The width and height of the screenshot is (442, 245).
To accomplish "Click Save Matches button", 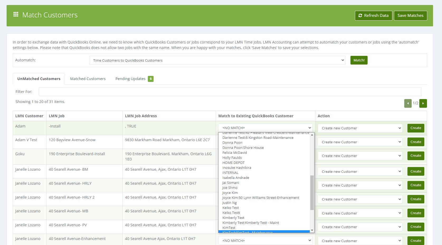I will (410, 16).
